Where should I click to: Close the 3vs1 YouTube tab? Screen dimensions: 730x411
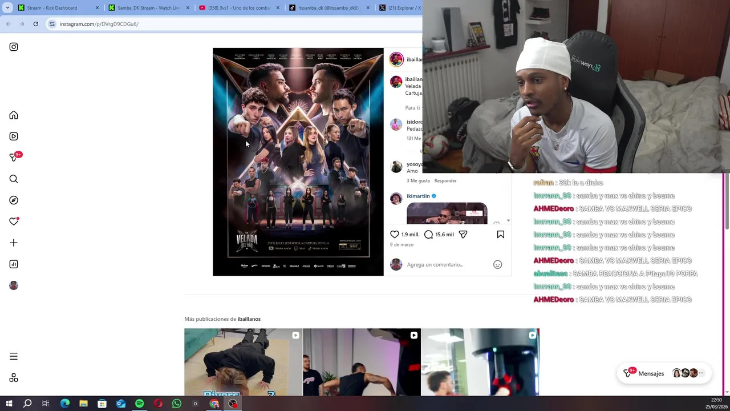point(278,8)
